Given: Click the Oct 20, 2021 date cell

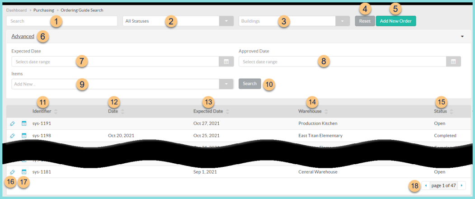Looking at the screenshot, I should (x=121, y=136).
